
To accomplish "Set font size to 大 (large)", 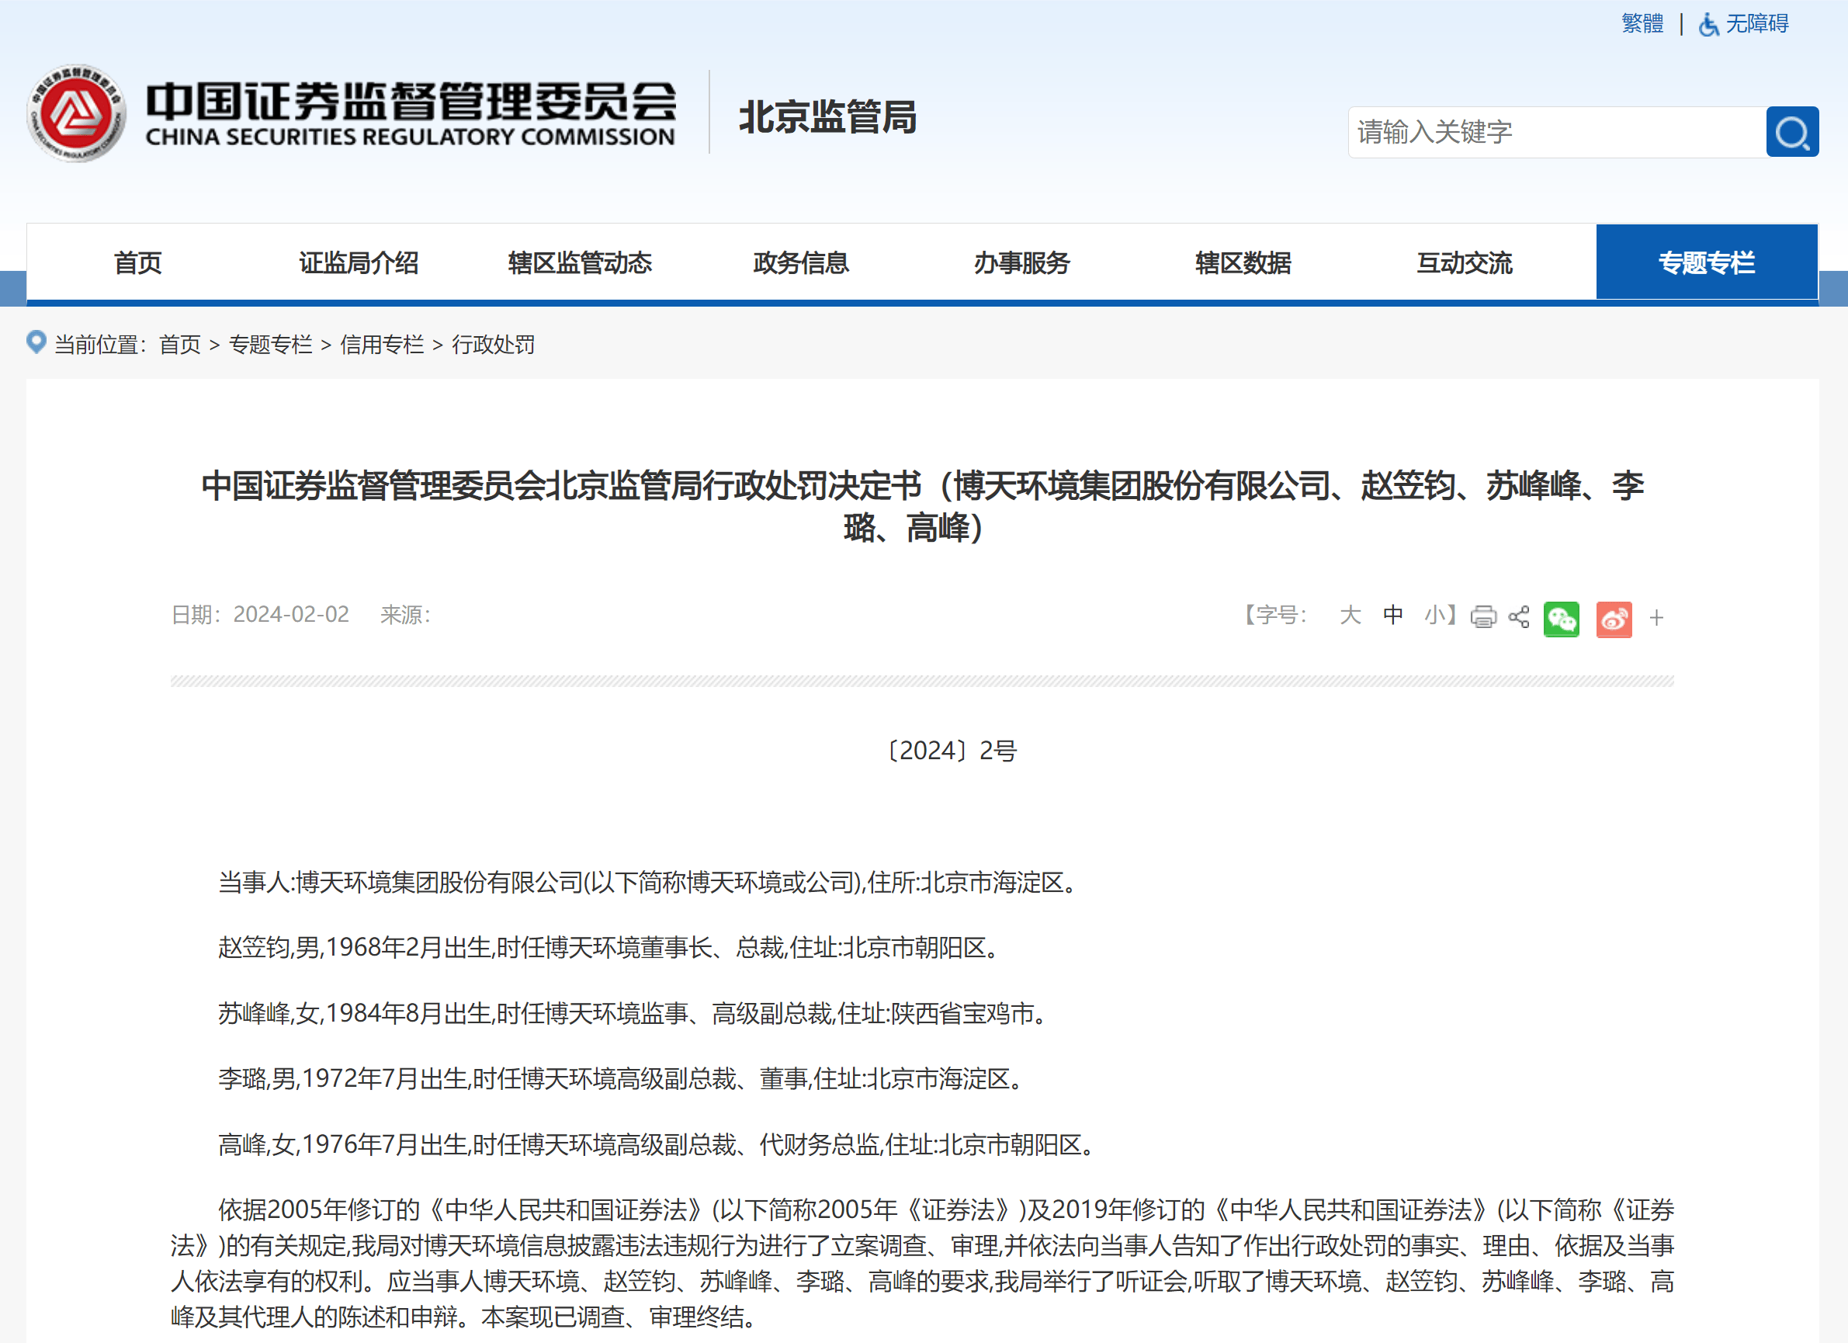I will click(x=1350, y=615).
